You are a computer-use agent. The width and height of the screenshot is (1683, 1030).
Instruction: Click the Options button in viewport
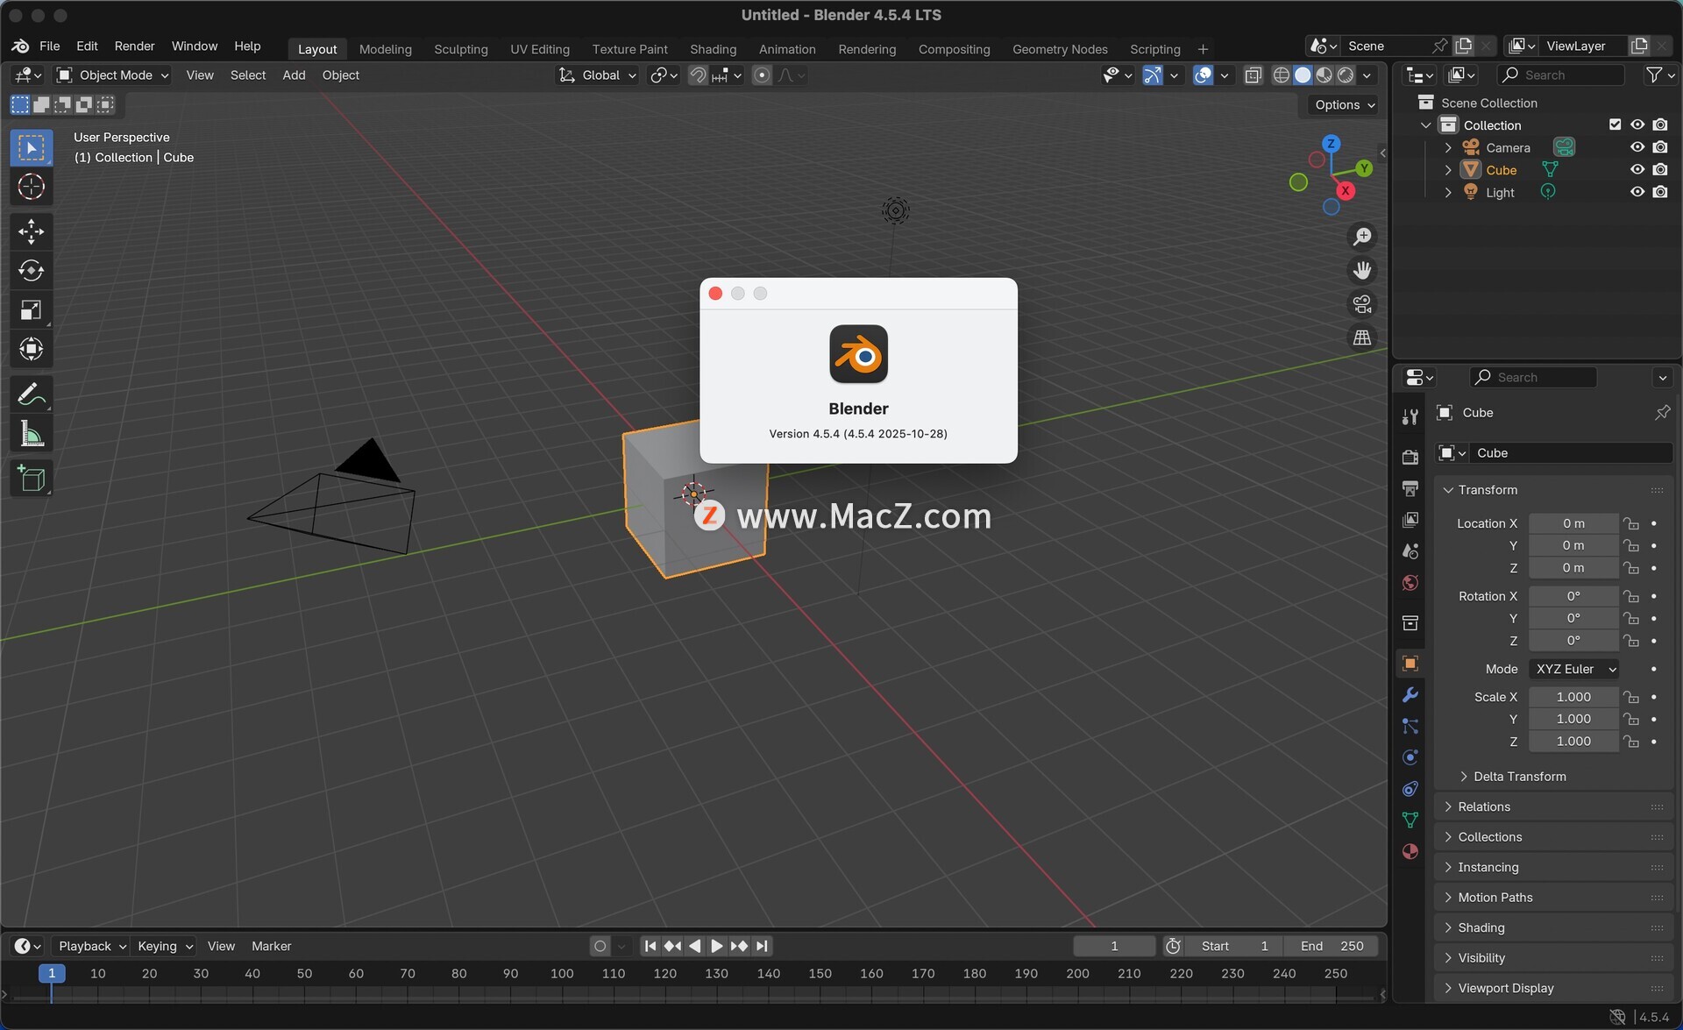coord(1344,104)
